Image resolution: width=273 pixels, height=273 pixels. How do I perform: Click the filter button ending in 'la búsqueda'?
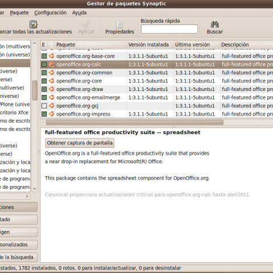(18, 257)
